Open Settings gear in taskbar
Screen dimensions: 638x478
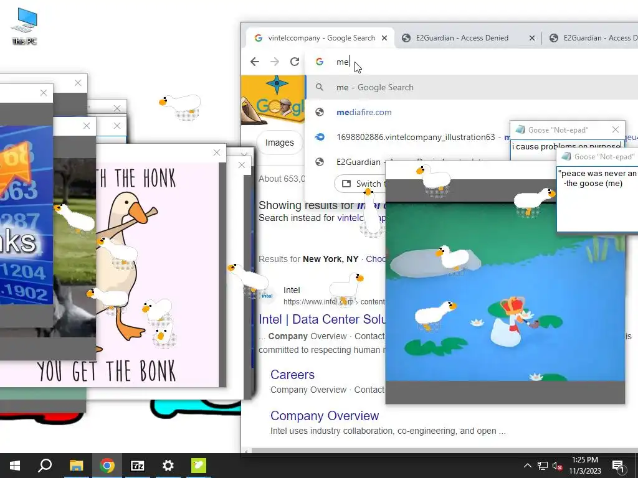click(x=168, y=466)
